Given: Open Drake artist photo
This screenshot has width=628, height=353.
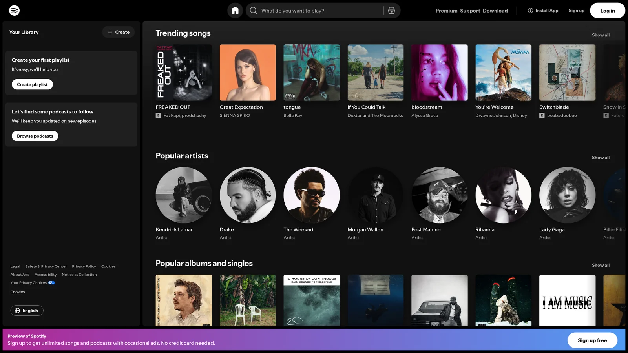Looking at the screenshot, I should click(248, 195).
